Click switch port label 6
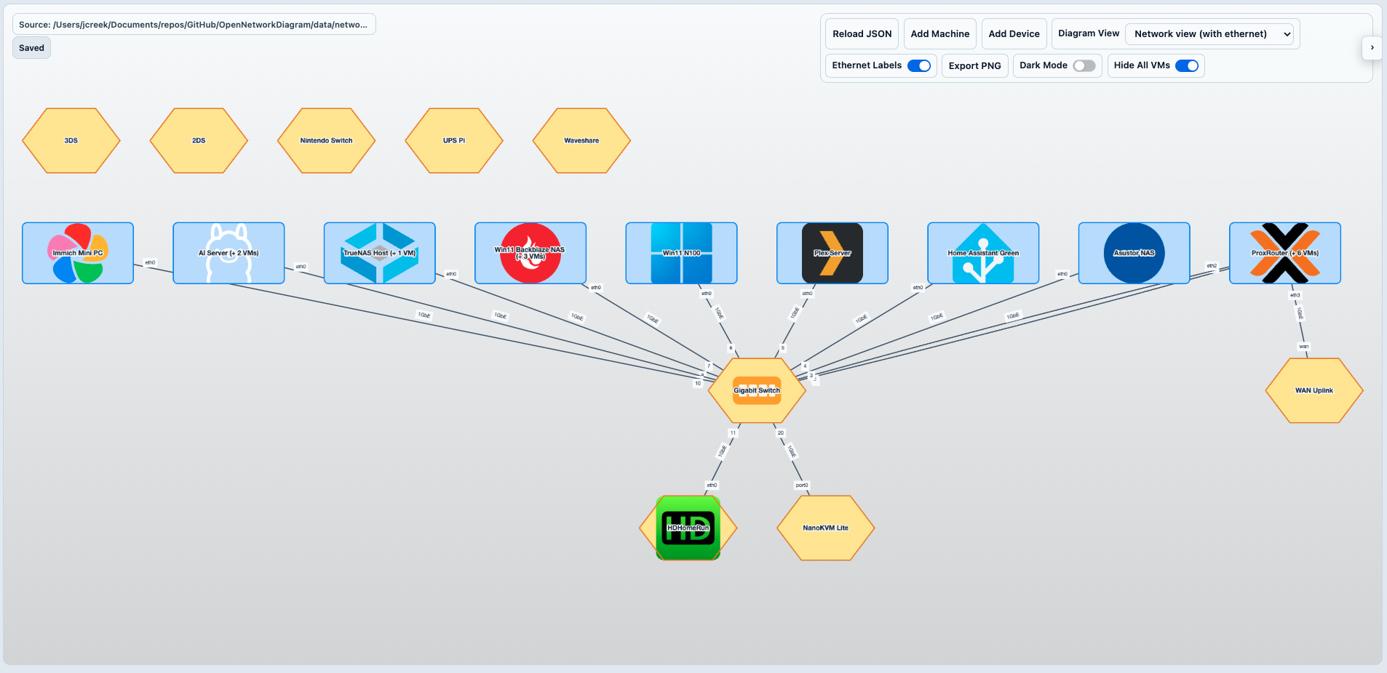Screen dimensions: 1387x673 tap(731, 348)
